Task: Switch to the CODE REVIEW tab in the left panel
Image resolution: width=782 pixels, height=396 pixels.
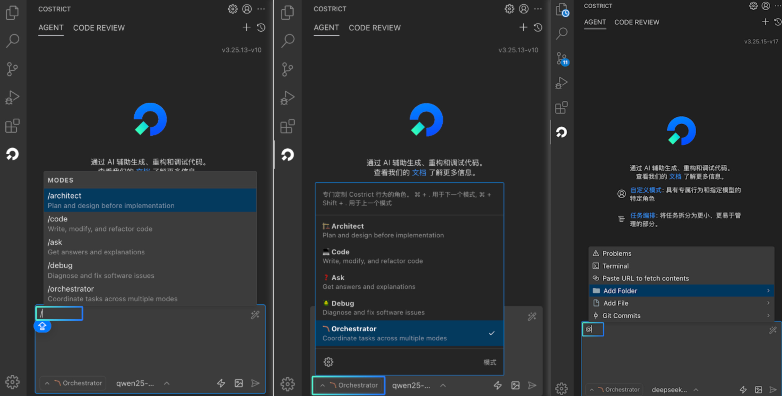Action: 99,28
